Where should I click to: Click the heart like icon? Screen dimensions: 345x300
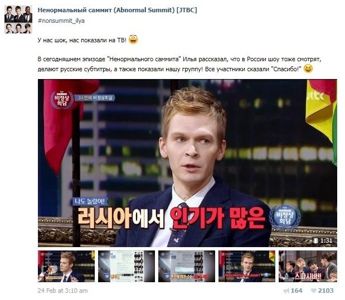314,291
